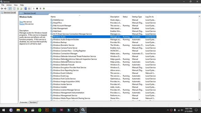The image size is (201, 113).
Task: Open the Windows Start menu
Action: pos(3,110)
